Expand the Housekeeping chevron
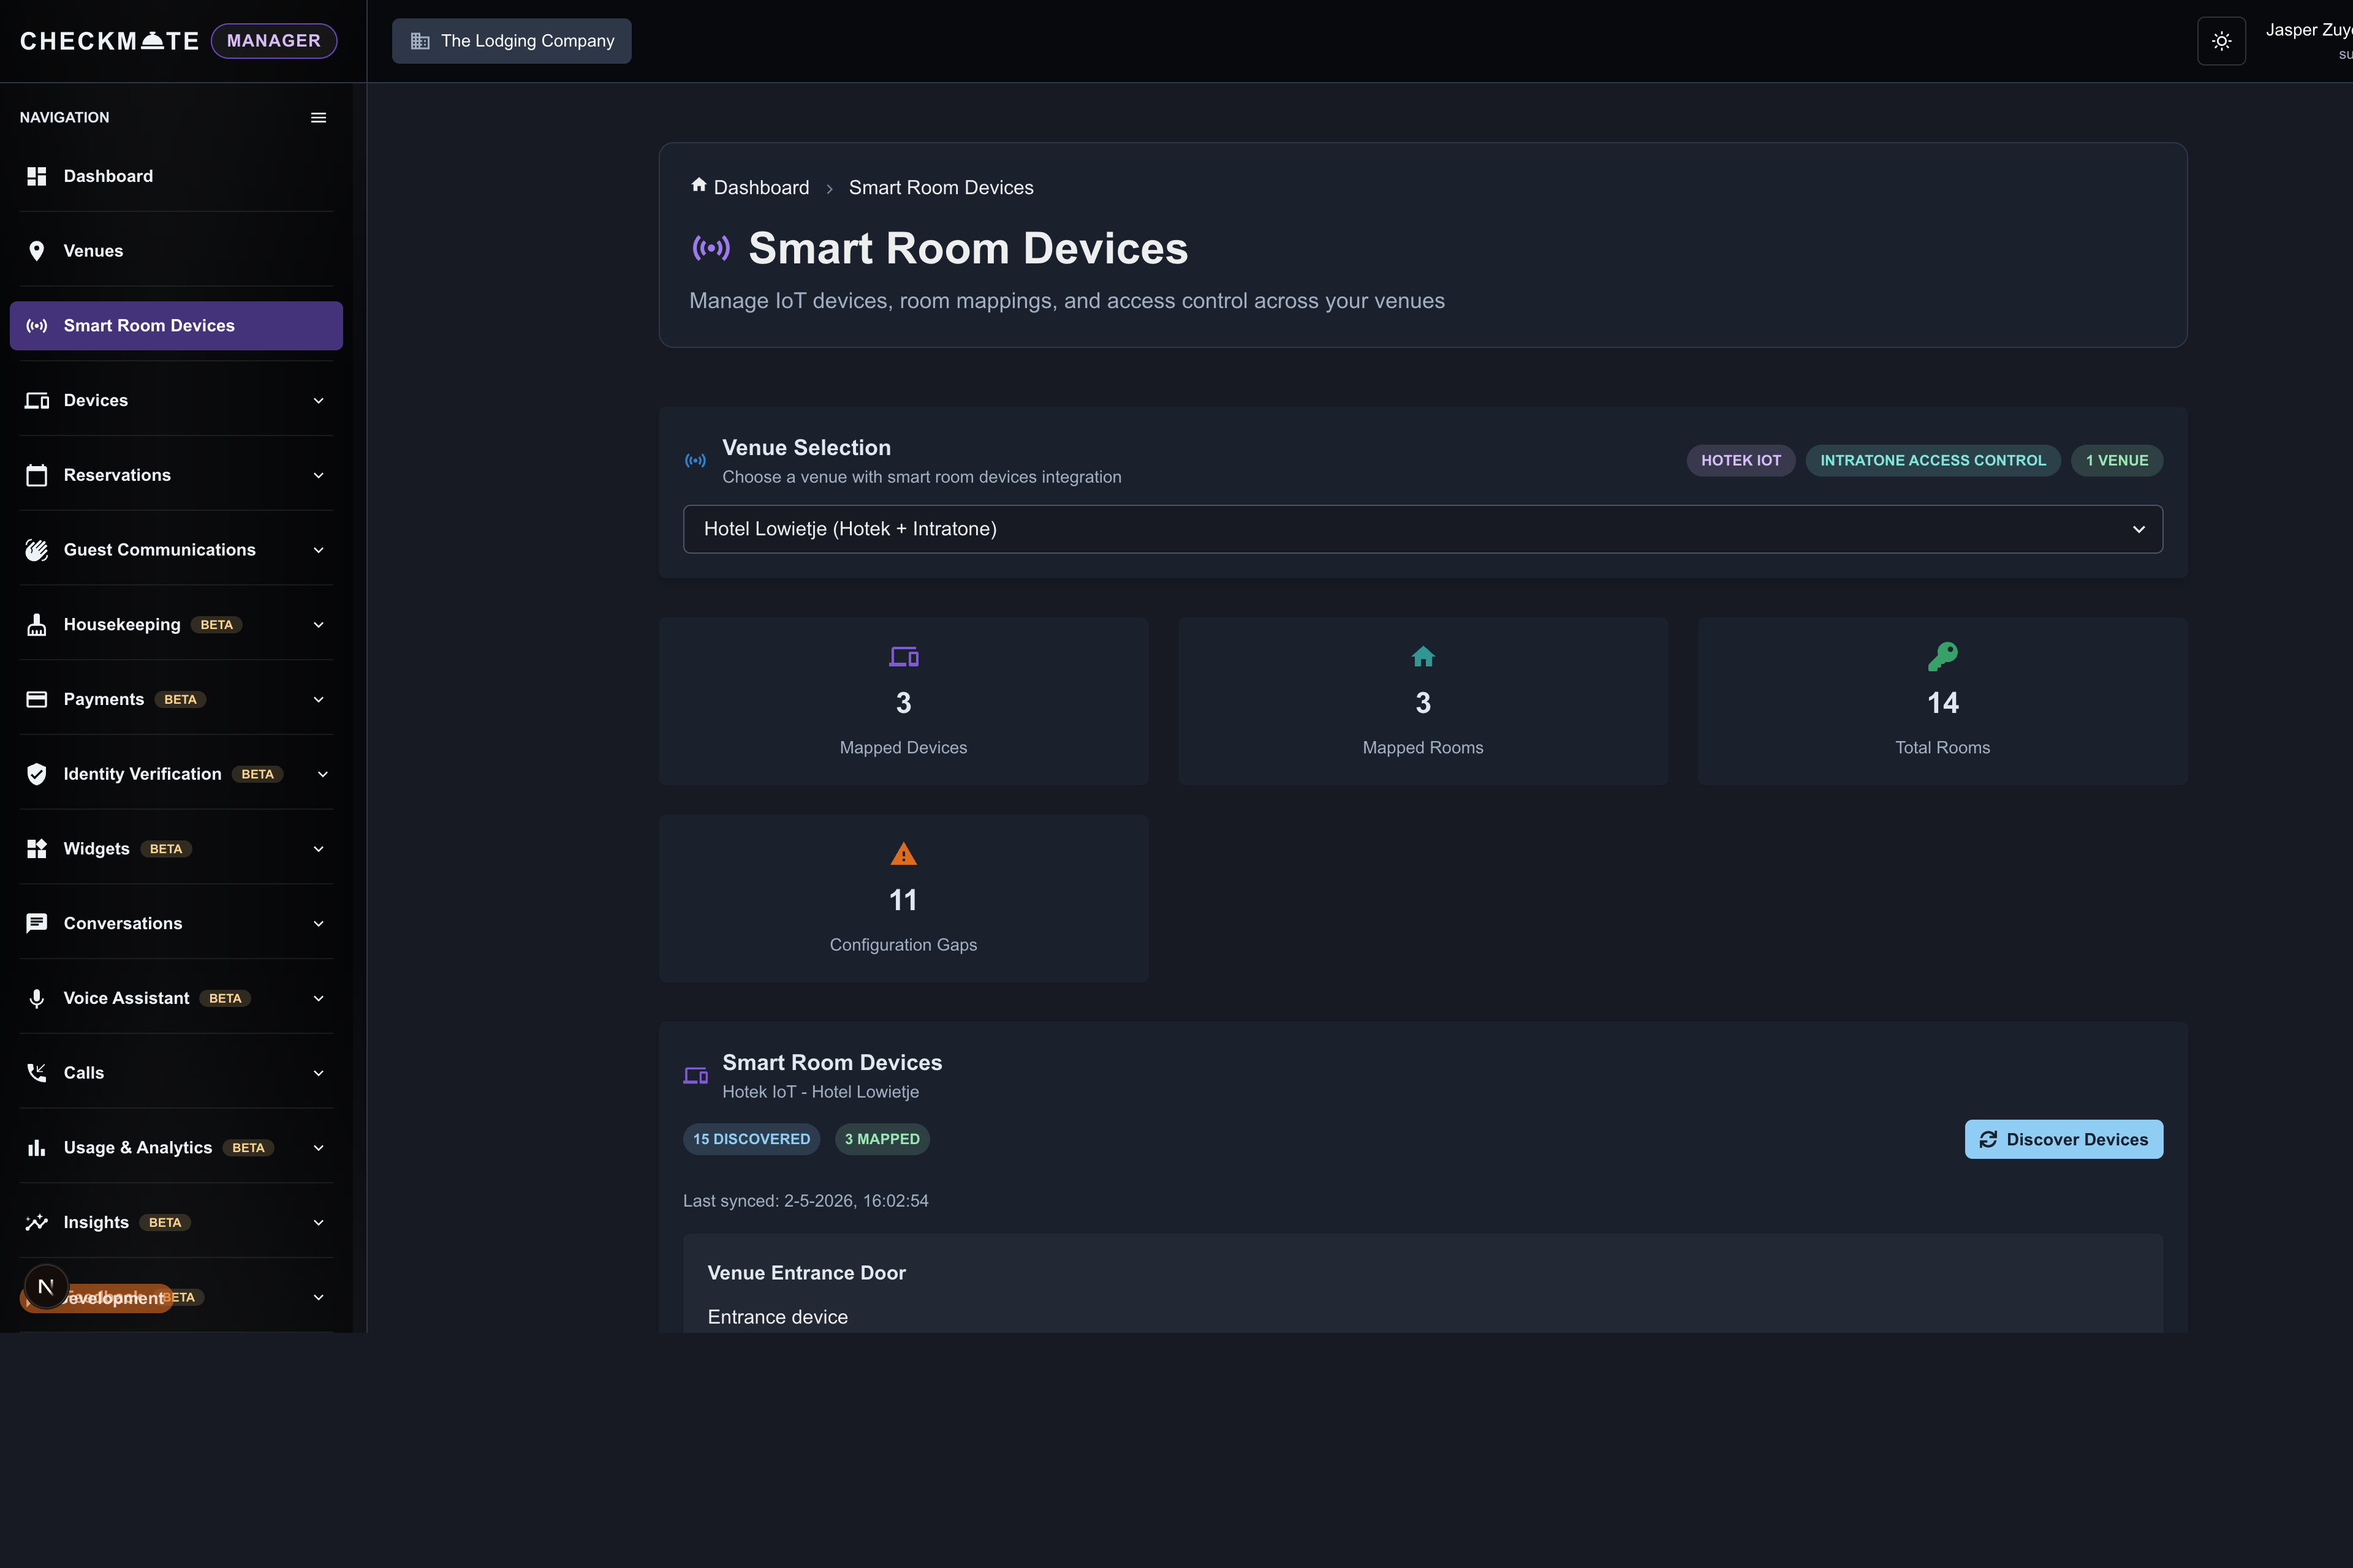Screen dimensions: 2353x1568 click(319, 625)
